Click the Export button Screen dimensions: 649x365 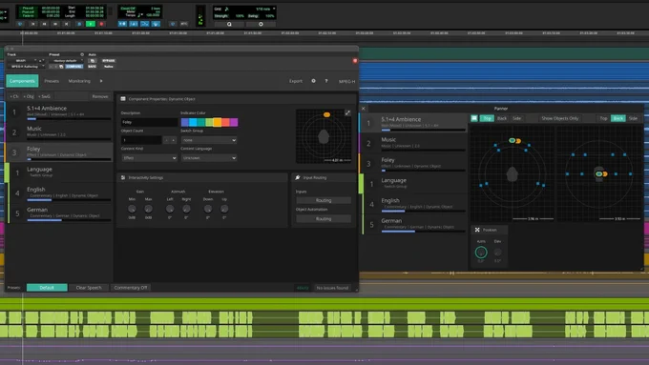click(296, 81)
